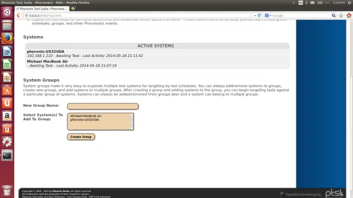Open the phoronix-UX32VDA active system entry
353x198 pixels.
click(46, 52)
